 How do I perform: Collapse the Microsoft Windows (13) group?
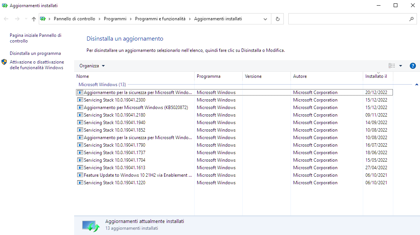[x=417, y=85]
